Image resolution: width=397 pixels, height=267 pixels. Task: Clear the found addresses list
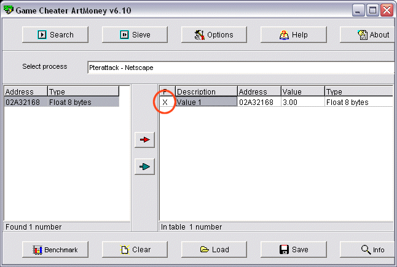coord(135,250)
